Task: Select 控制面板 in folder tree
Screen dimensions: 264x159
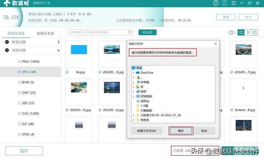Action: (146, 96)
